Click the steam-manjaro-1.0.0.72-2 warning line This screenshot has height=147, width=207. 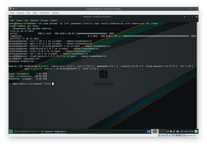pos(57,56)
